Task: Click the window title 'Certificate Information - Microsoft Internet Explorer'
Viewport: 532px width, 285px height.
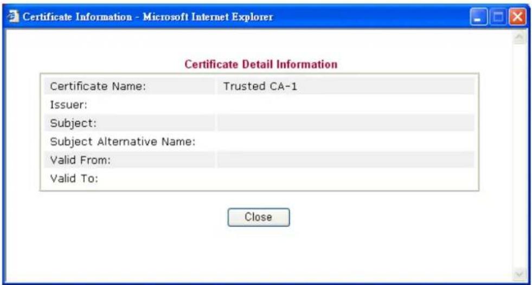Action: (x=148, y=17)
